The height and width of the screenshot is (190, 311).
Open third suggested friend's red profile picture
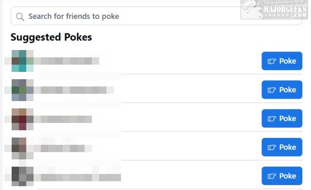click(x=22, y=119)
